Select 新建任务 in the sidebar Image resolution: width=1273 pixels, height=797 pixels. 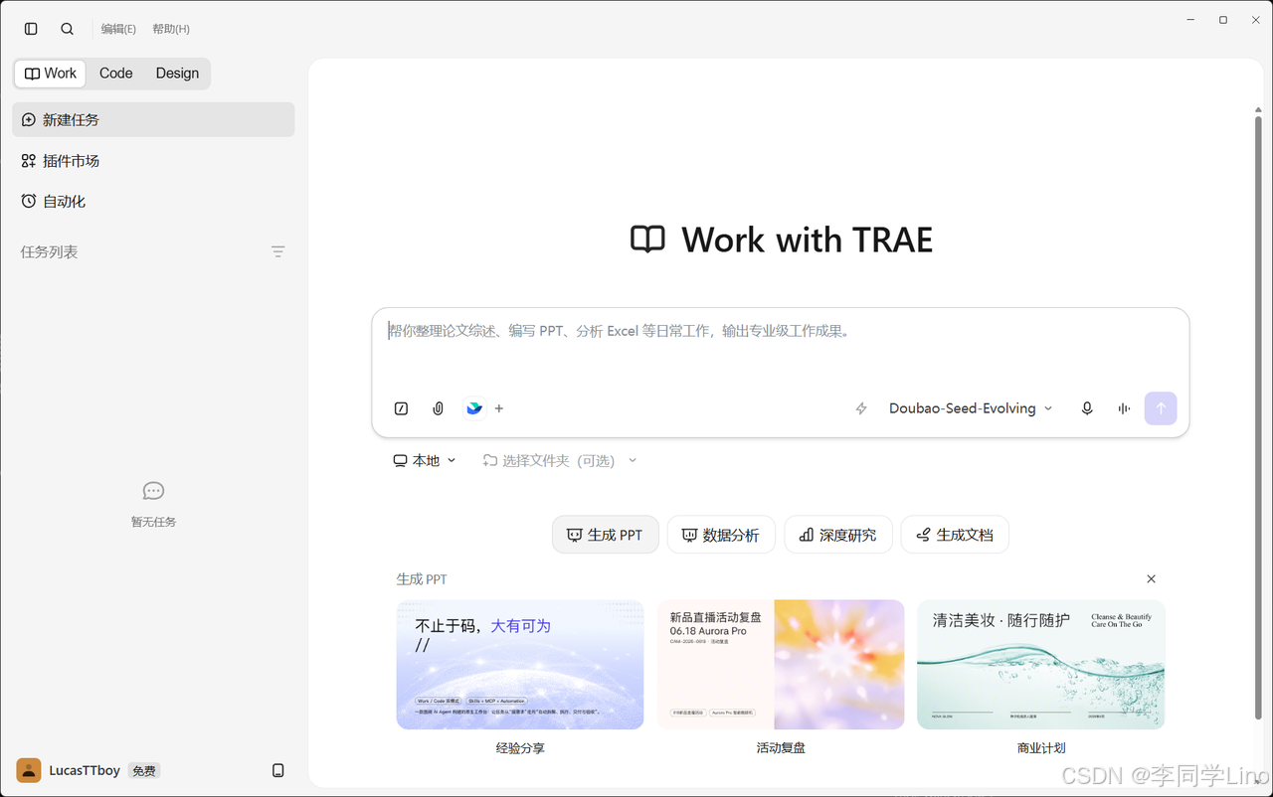153,119
